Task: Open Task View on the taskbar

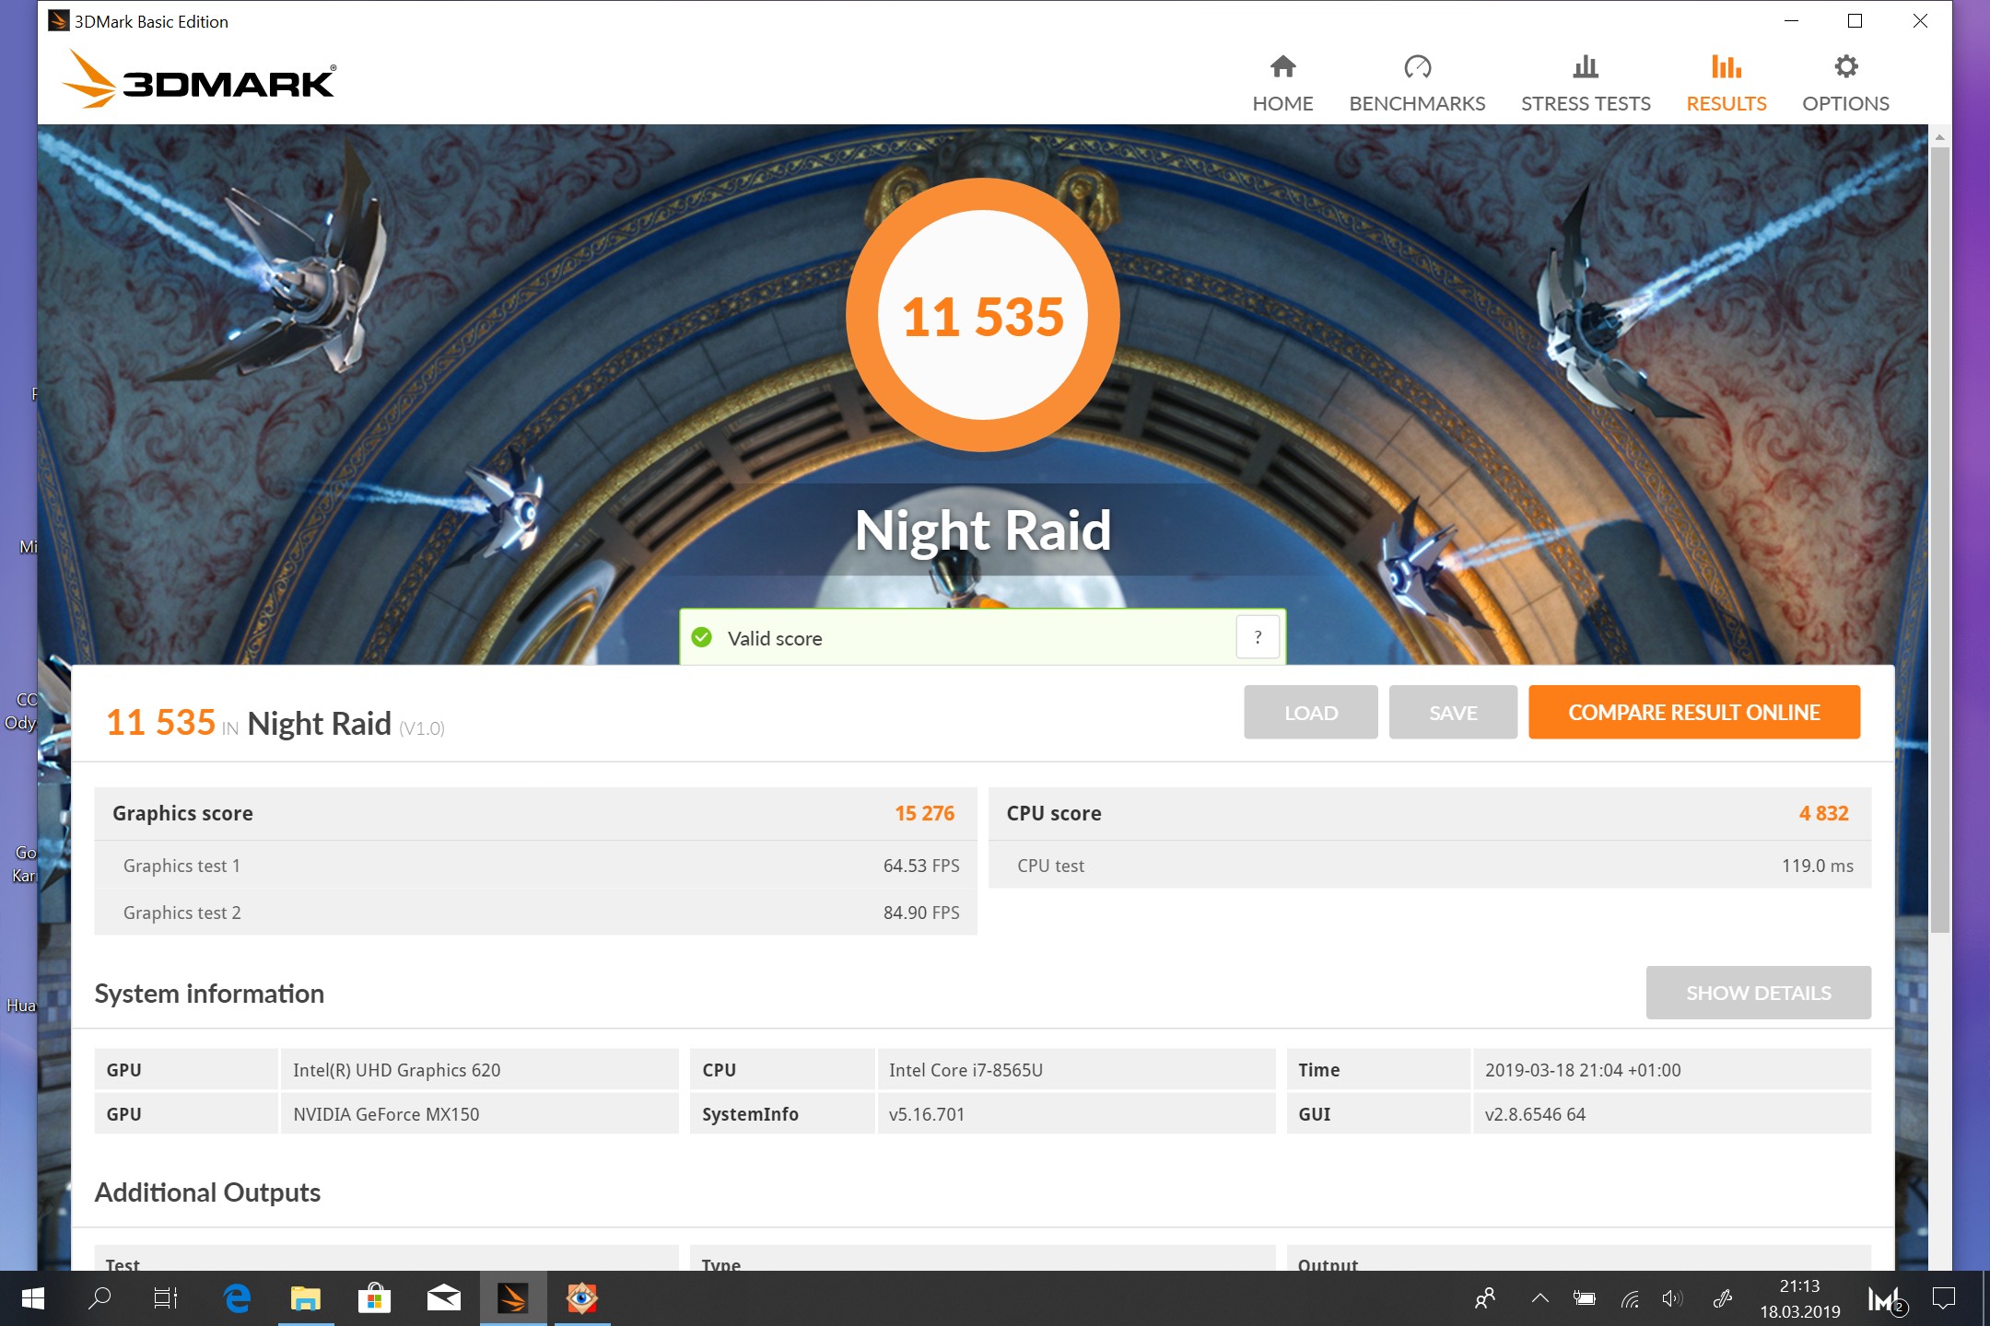Action: [166, 1298]
